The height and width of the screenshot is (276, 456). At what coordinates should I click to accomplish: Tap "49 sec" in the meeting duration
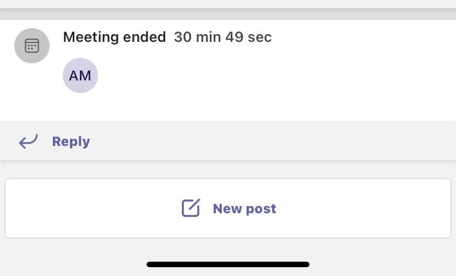(x=248, y=37)
